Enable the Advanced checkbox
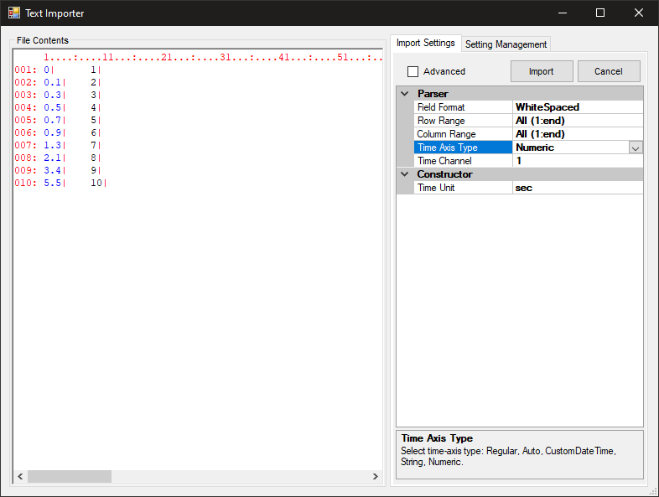Viewport: 659px width, 497px height. [413, 72]
